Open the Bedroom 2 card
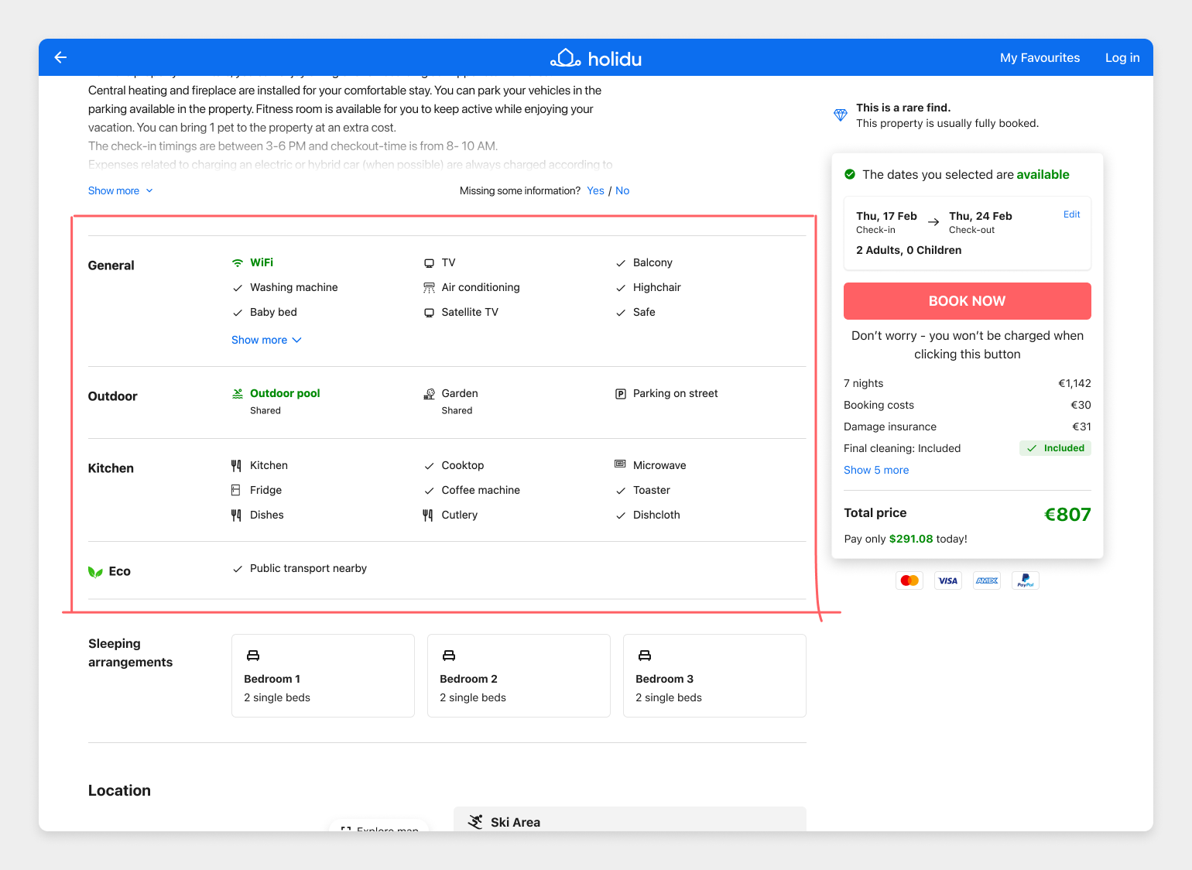1192x870 pixels. [519, 676]
